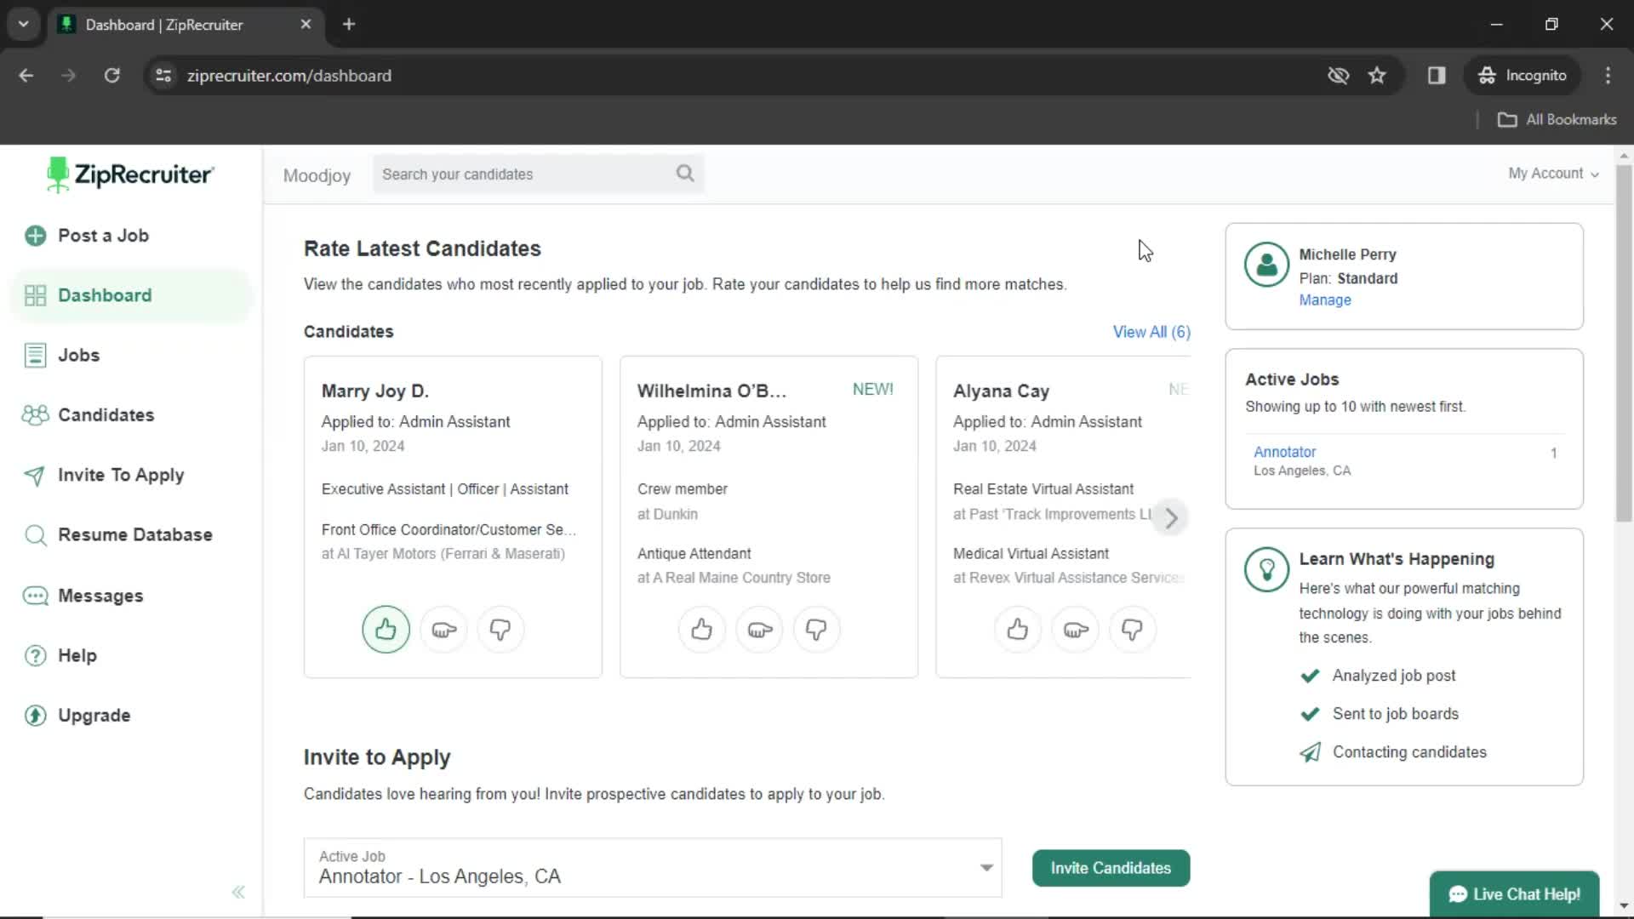Click the Post a Job icon
The image size is (1634, 919).
[x=36, y=236]
